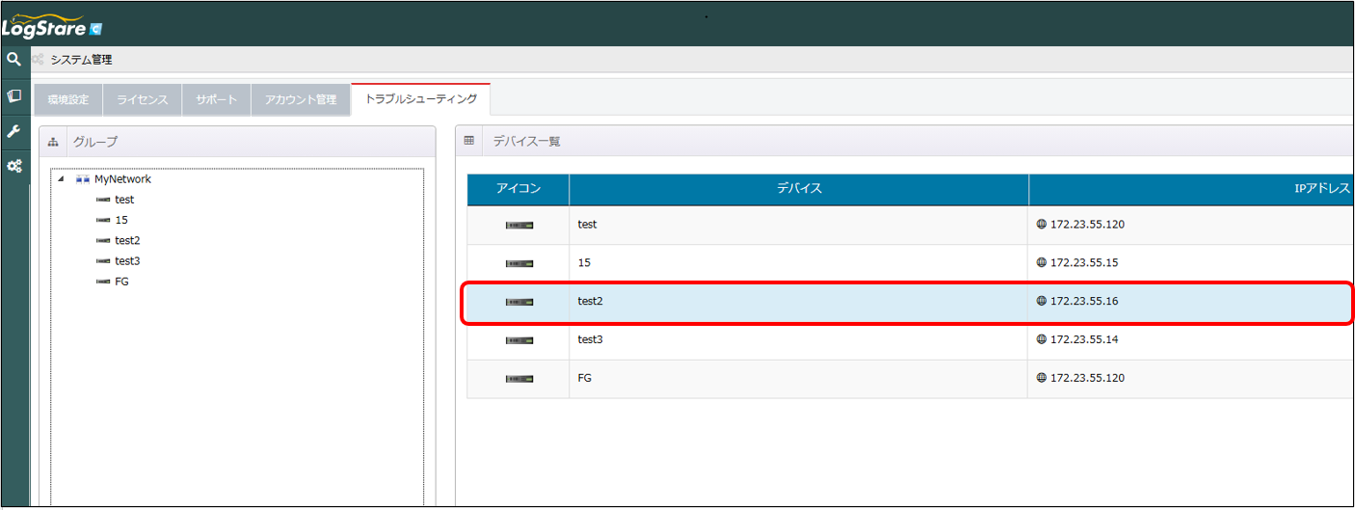The height and width of the screenshot is (510, 1355).
Task: Open the ライセンス tab
Action: 142,99
